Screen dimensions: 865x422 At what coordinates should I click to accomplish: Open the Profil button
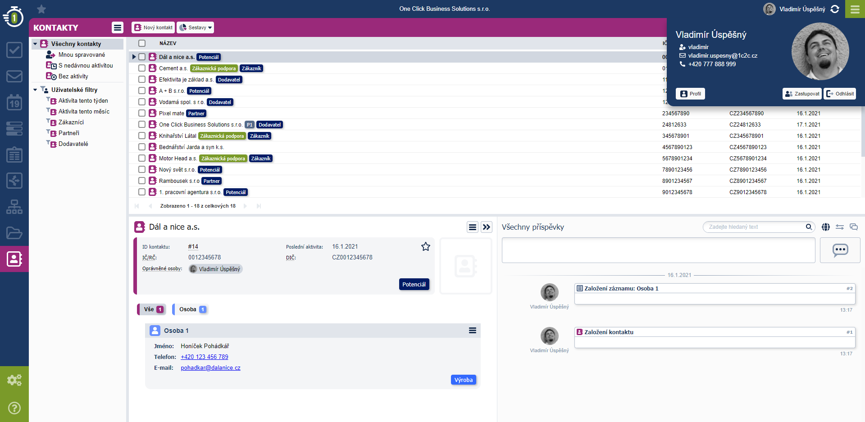click(x=690, y=94)
